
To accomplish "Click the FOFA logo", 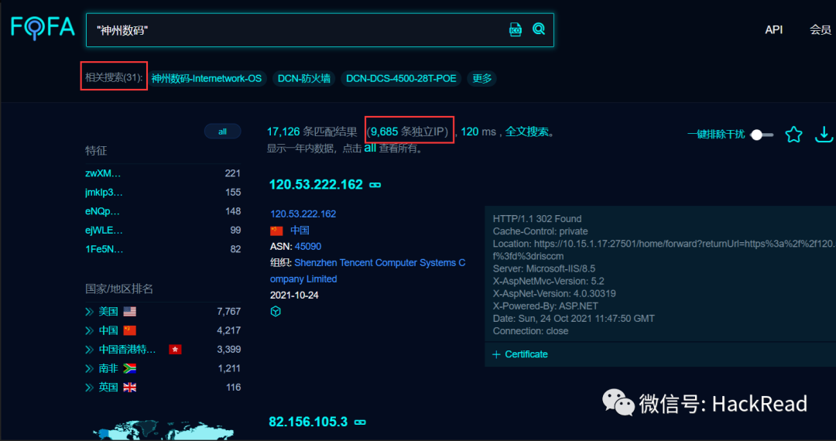I will tap(43, 26).
